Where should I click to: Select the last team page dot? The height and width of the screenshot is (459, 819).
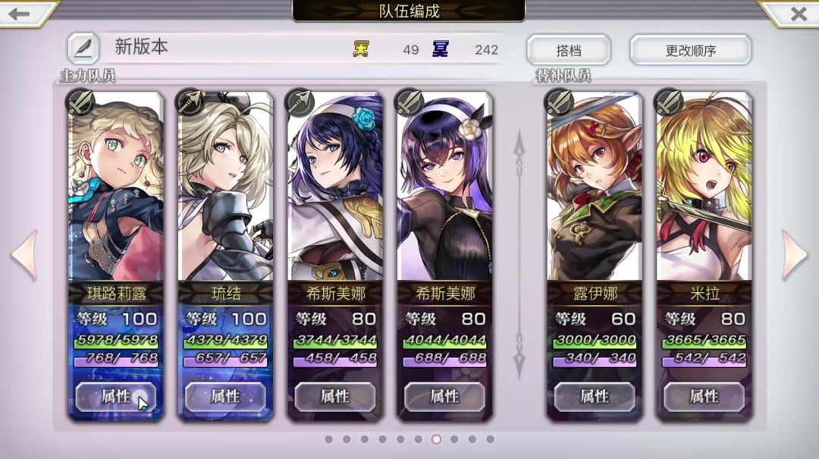tap(490, 439)
